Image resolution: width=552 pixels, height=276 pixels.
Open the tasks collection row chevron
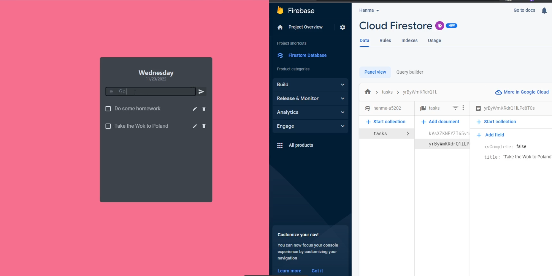pyautogui.click(x=408, y=133)
